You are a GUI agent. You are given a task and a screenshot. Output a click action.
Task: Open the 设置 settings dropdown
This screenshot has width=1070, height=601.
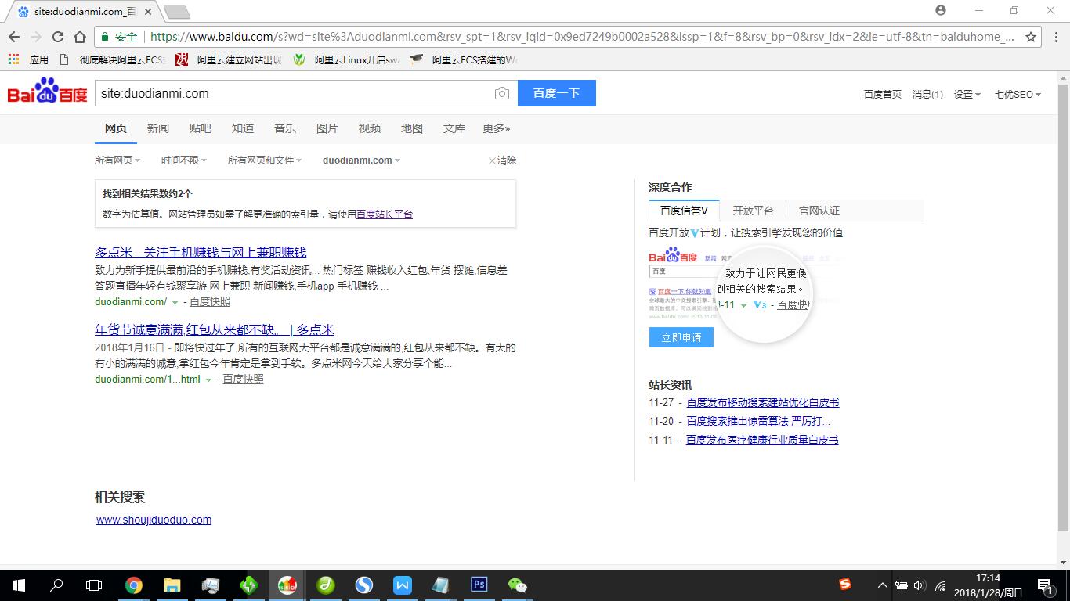click(967, 94)
